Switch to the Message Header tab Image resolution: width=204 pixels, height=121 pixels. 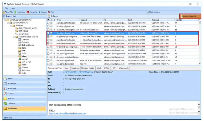click(x=88, y=68)
